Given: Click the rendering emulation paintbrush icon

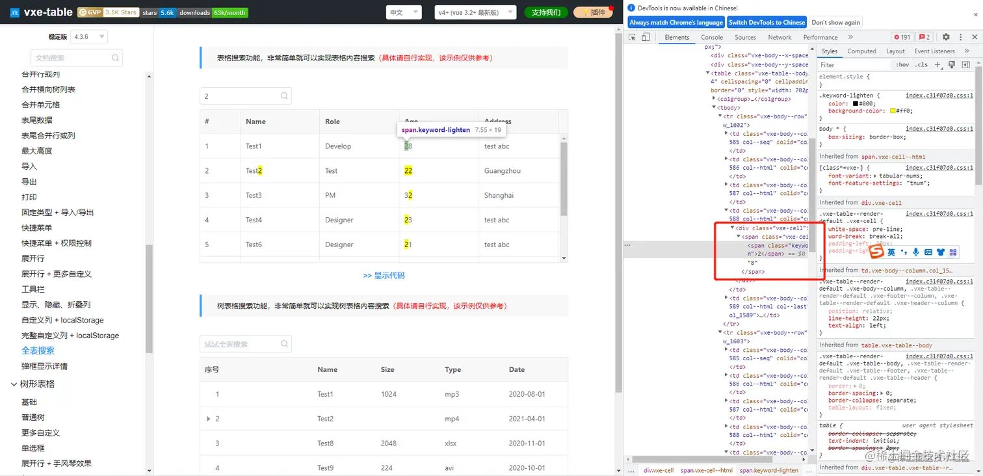Looking at the screenshot, I should pos(952,65).
